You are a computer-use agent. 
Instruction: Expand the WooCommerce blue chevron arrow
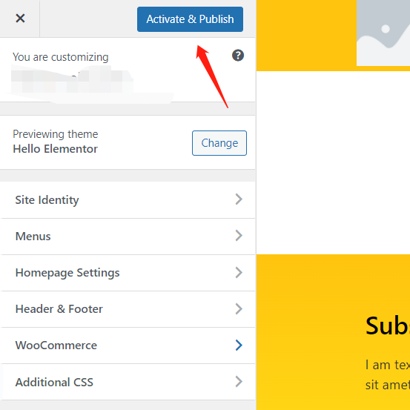(239, 345)
